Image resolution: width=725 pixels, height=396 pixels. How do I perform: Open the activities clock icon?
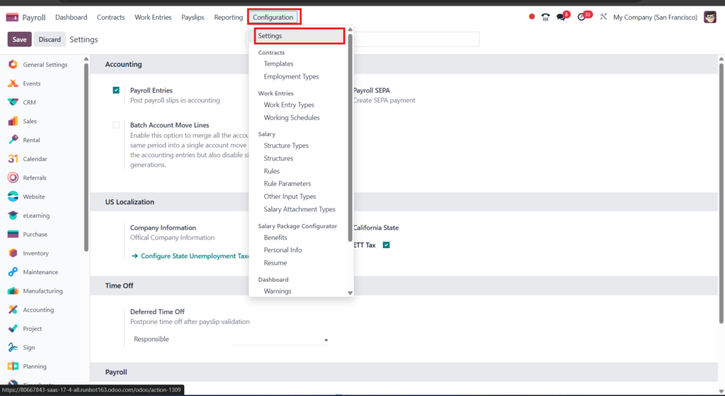582,17
